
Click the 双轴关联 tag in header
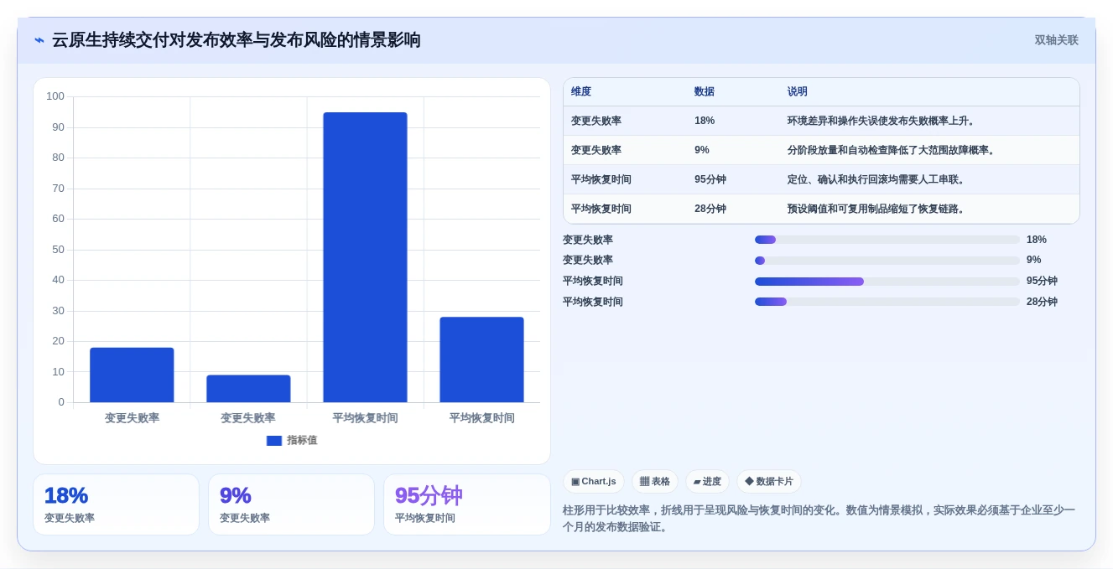pos(1056,40)
